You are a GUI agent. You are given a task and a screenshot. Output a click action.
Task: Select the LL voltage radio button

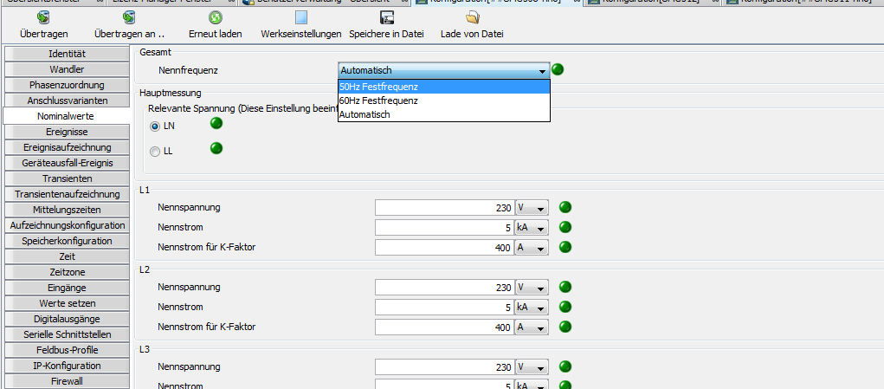coord(156,152)
